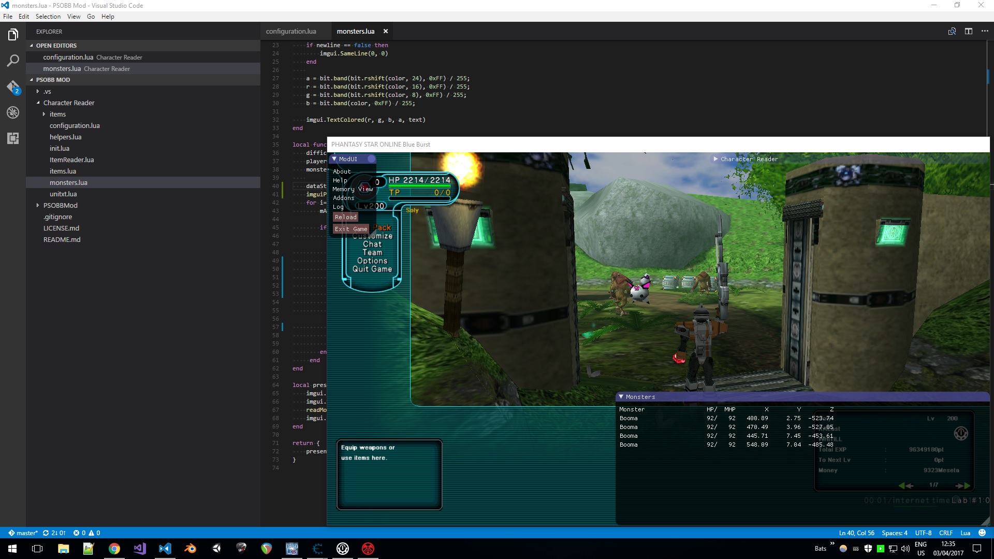Collapse the Monsters window triangle

click(621, 397)
